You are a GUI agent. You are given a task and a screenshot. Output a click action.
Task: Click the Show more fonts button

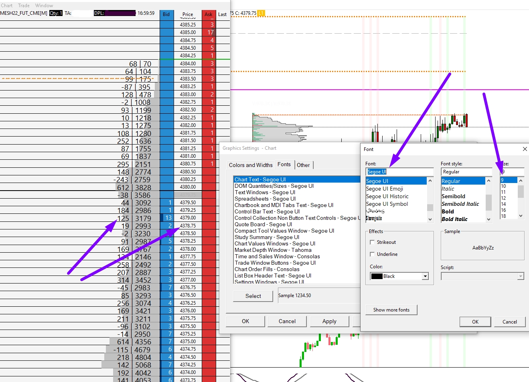pos(391,310)
